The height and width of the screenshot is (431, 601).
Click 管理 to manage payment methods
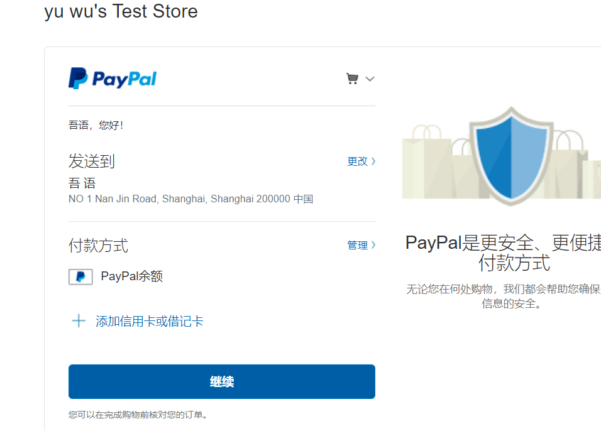point(361,245)
